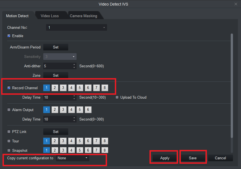Select Record Channel number 1
Image resolution: width=241 pixels, height=169 pixels.
(47, 88)
